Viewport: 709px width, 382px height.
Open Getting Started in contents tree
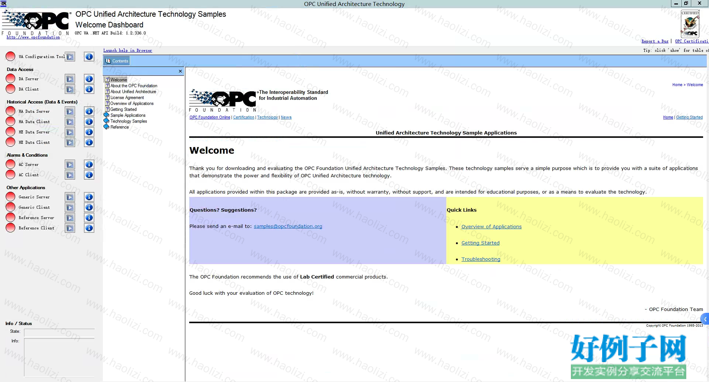click(x=123, y=109)
